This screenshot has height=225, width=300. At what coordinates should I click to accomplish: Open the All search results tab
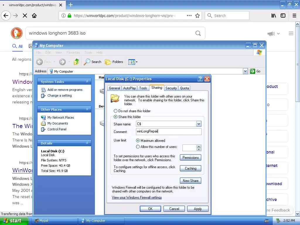17,46
